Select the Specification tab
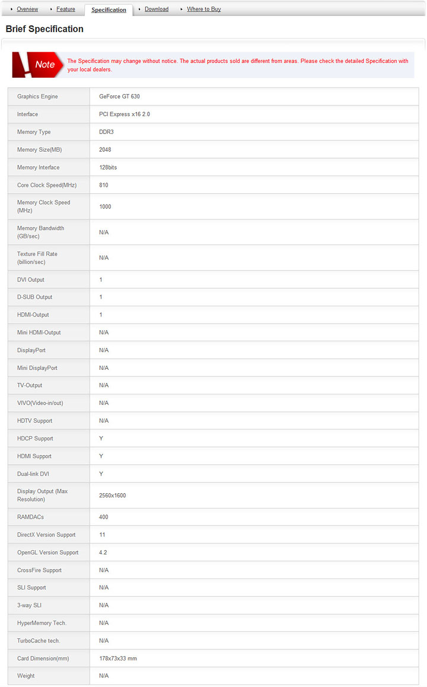 [109, 10]
